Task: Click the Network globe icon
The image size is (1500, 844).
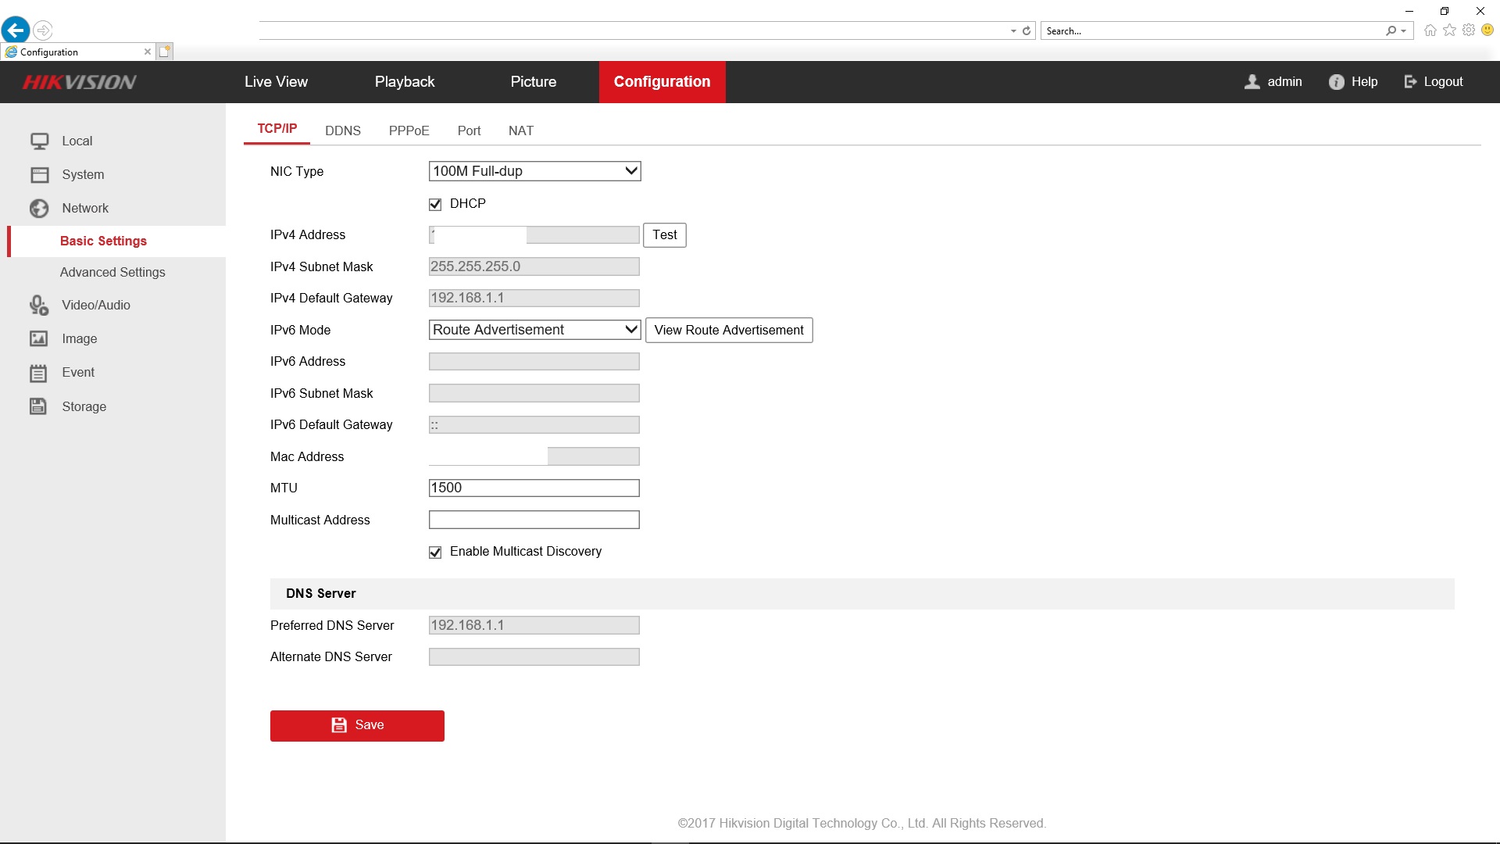Action: click(39, 209)
